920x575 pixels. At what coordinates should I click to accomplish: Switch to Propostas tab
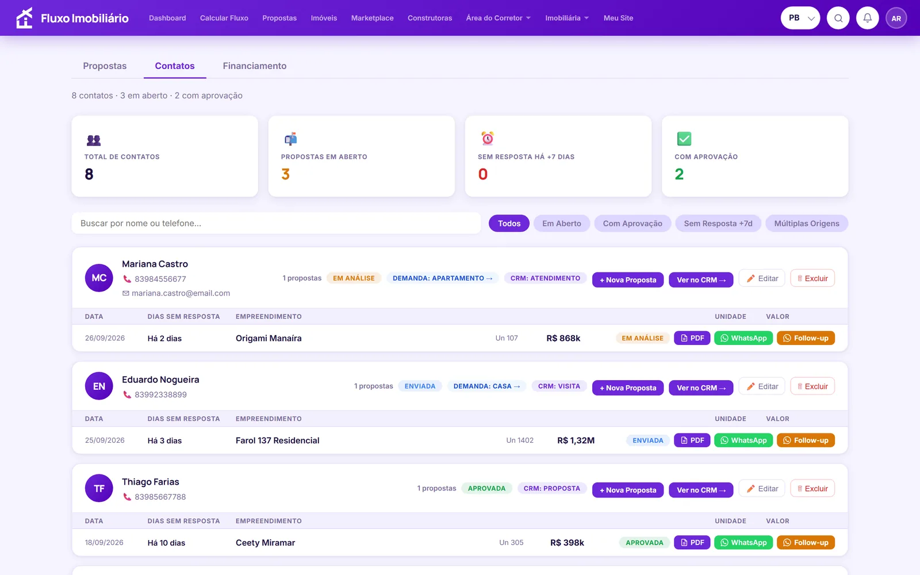105,66
